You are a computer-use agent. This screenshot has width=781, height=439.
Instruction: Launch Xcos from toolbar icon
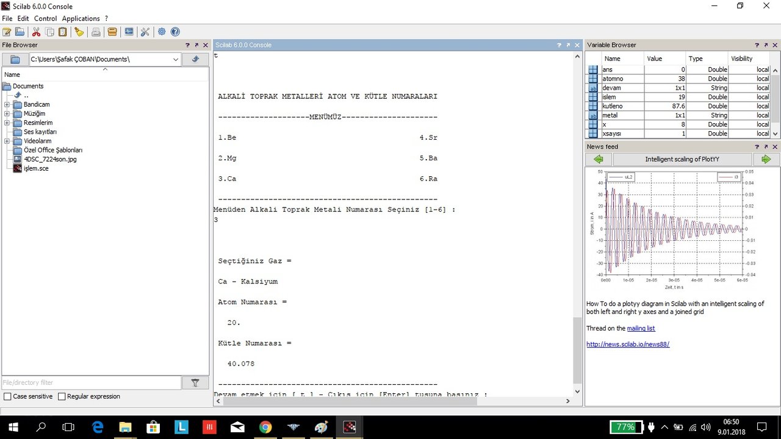(x=129, y=32)
